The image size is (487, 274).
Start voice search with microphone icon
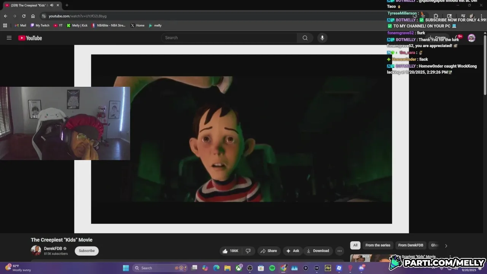tap(322, 38)
